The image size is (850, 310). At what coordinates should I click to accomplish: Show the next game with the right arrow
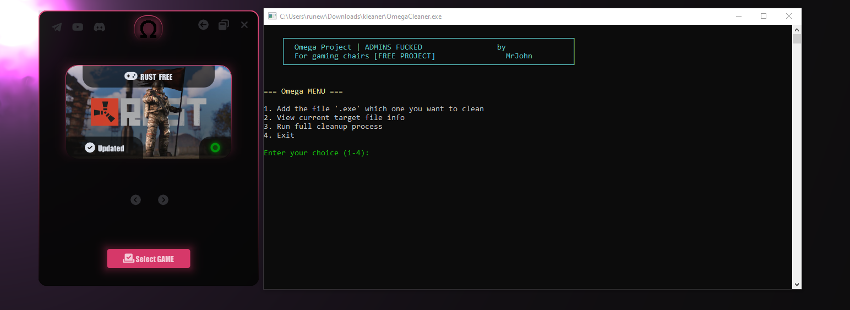pos(163,200)
